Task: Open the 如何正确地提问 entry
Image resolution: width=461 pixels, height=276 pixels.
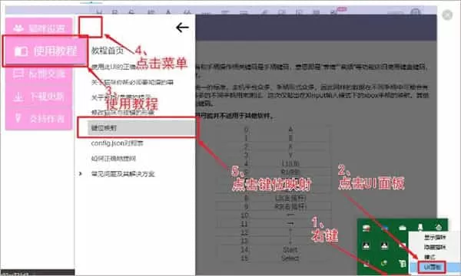Action: click(x=114, y=159)
